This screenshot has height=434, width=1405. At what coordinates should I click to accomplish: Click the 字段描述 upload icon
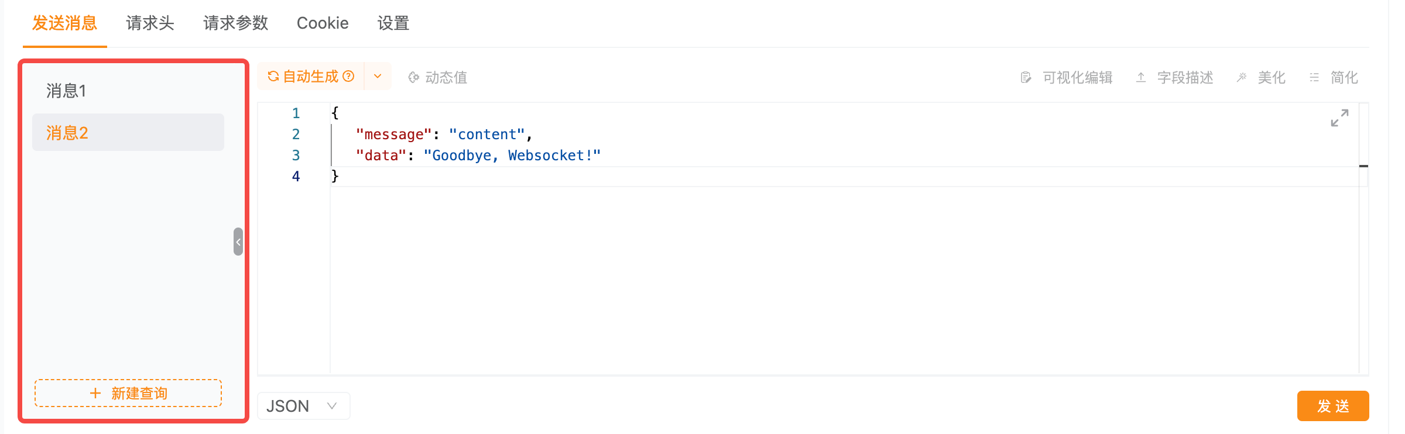click(x=1141, y=77)
